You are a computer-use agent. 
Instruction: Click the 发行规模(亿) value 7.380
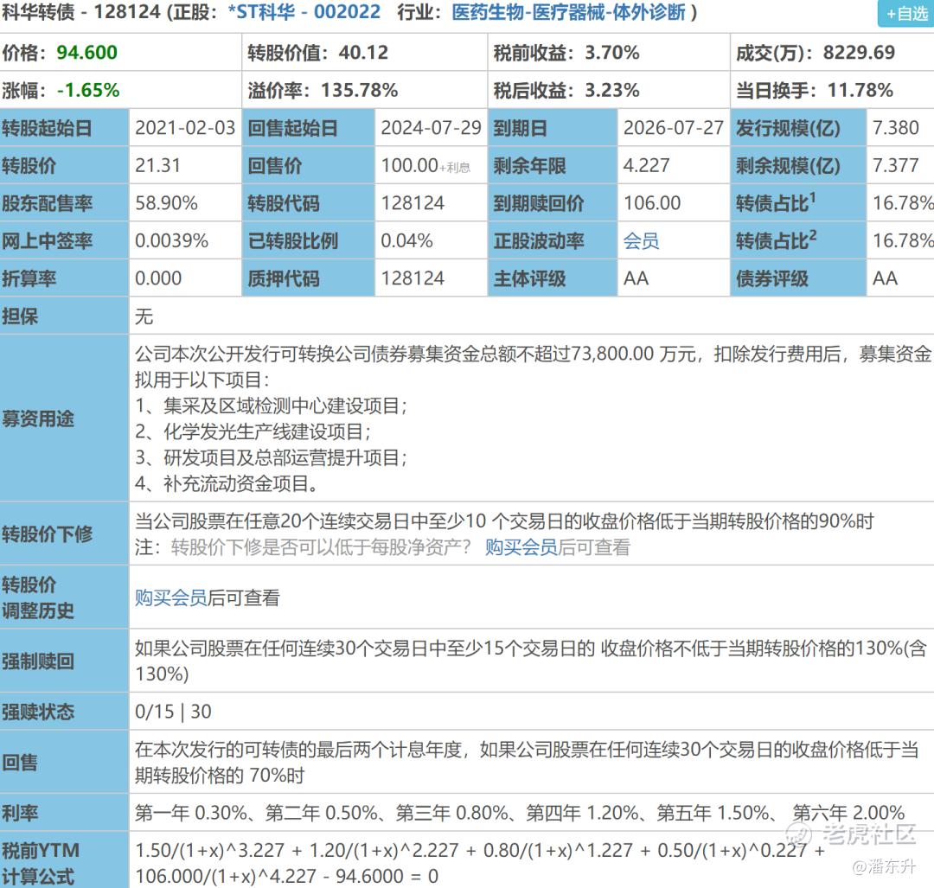(895, 127)
